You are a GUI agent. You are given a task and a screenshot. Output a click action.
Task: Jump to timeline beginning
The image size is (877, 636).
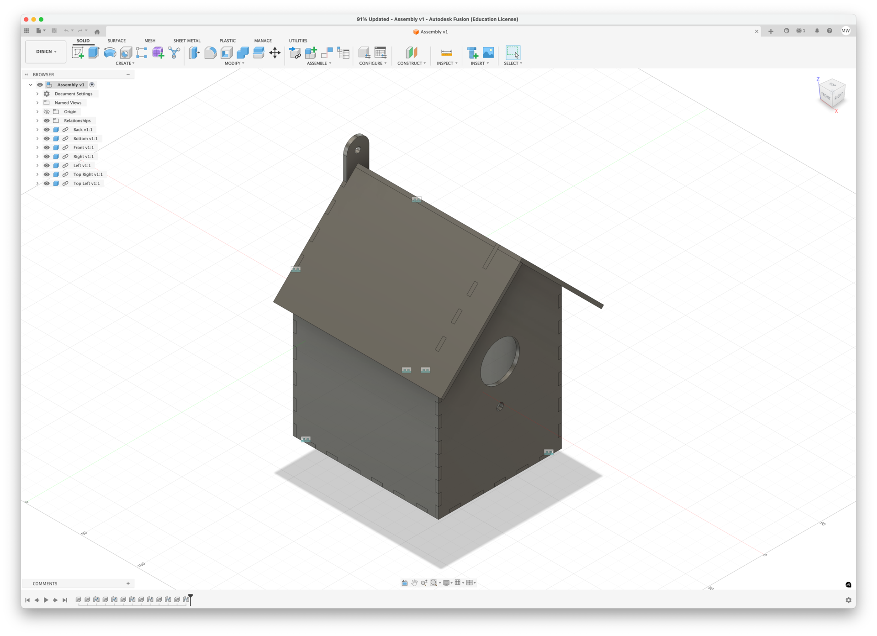27,600
